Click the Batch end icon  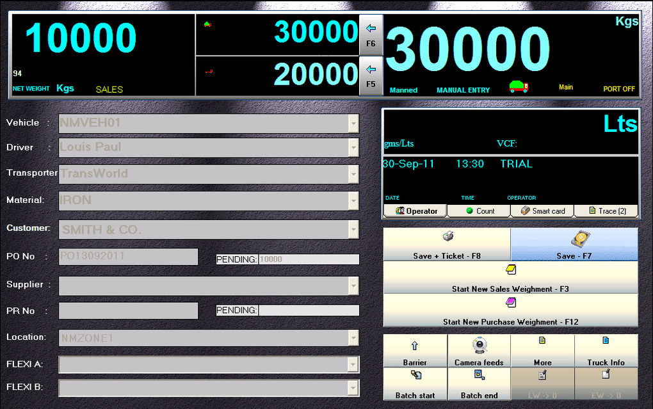[480, 375]
